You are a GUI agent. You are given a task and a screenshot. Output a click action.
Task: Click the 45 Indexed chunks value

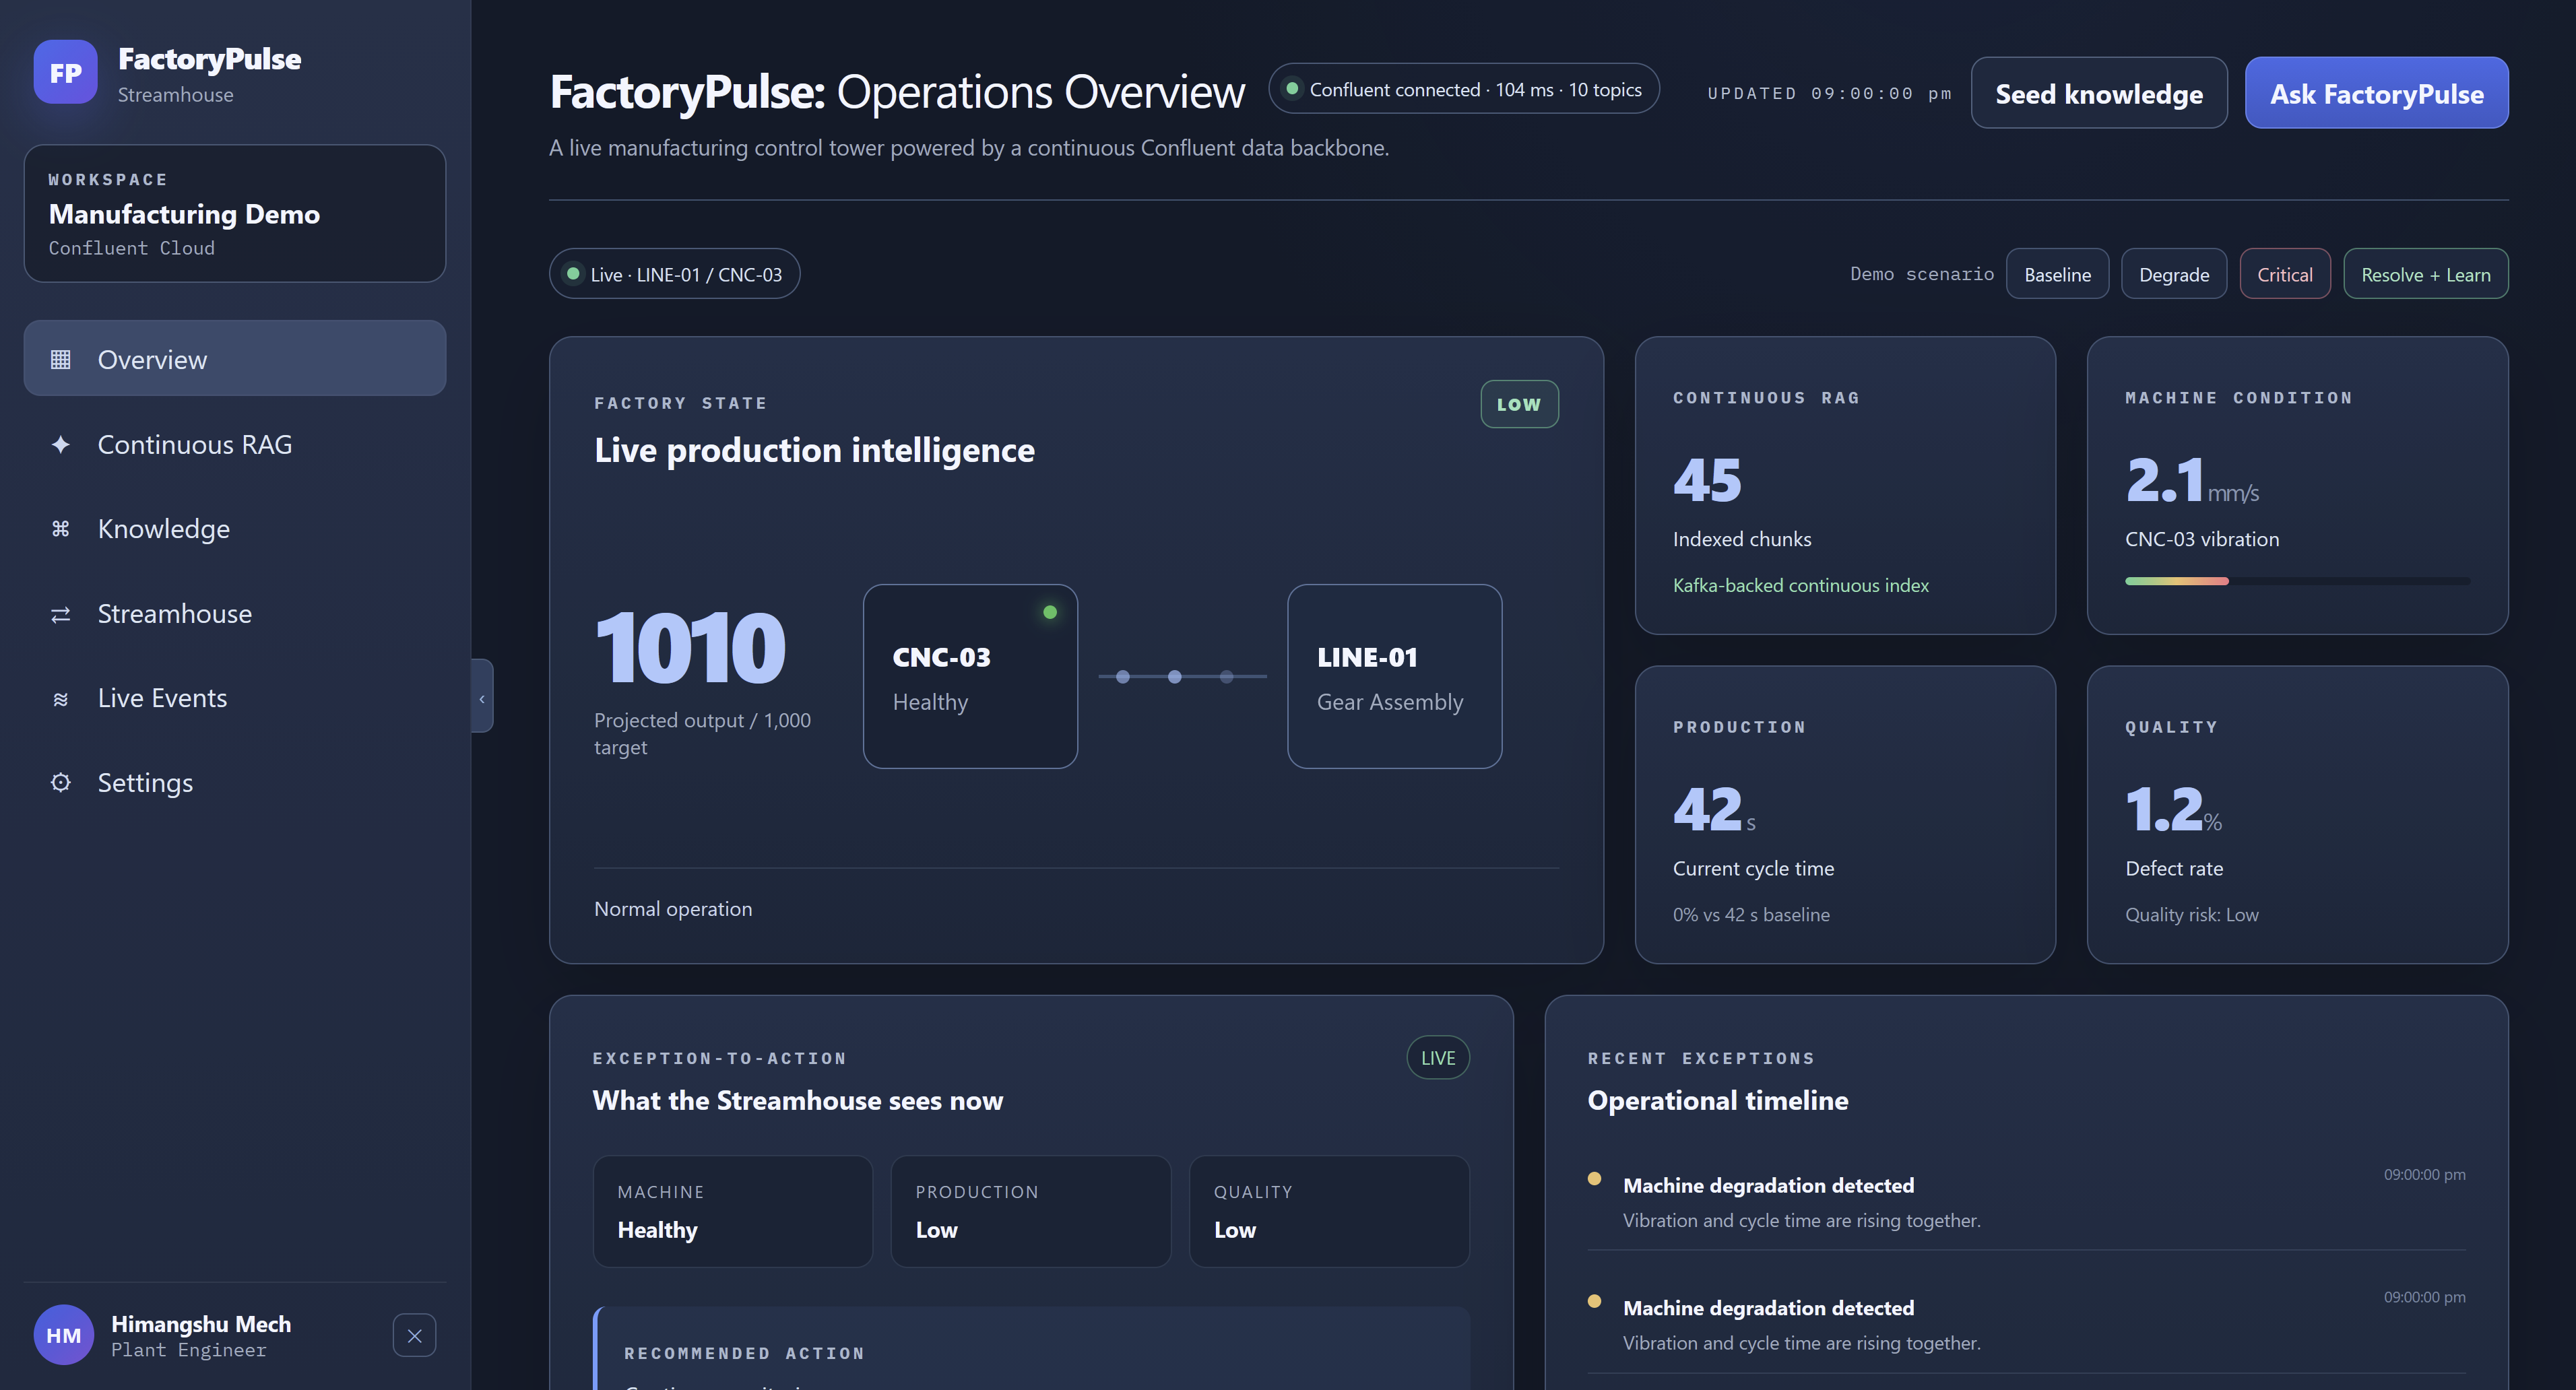1707,480
